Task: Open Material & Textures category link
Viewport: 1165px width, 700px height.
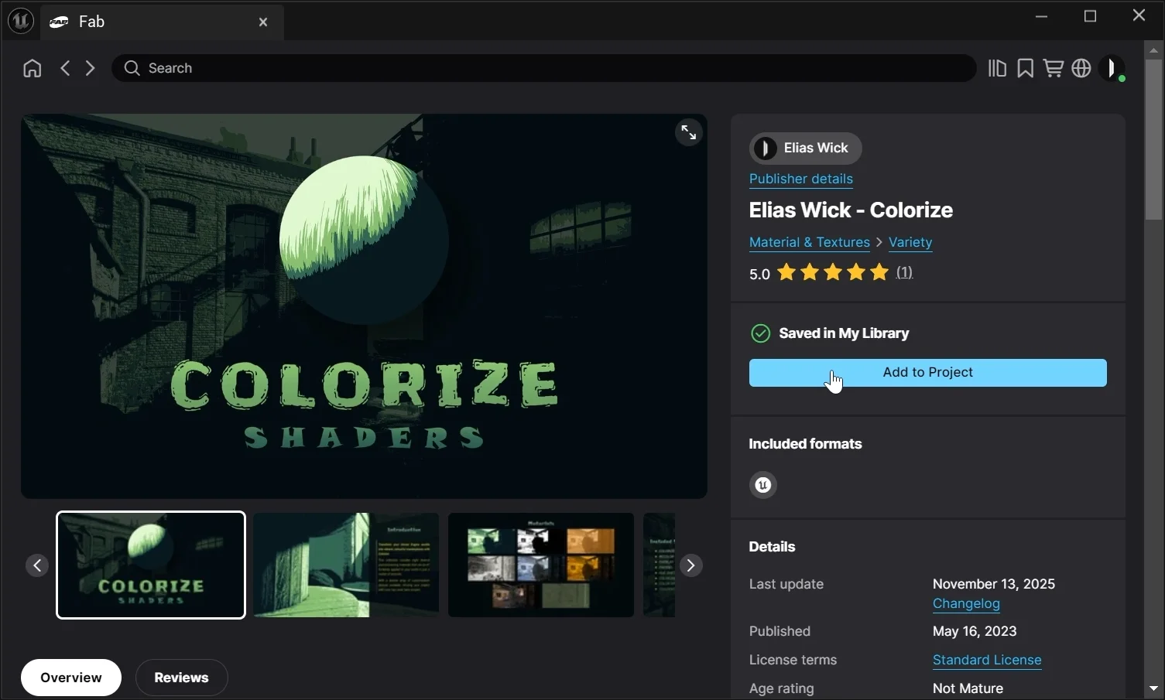Action: tap(809, 242)
